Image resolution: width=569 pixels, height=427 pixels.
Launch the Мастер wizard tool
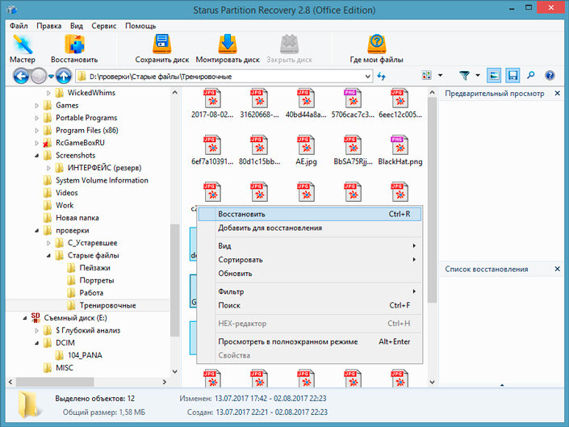[23, 49]
